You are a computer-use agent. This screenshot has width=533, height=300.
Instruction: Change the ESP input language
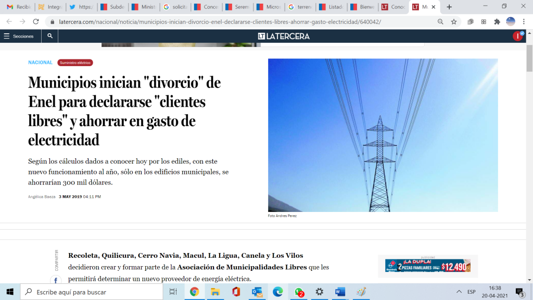471,292
